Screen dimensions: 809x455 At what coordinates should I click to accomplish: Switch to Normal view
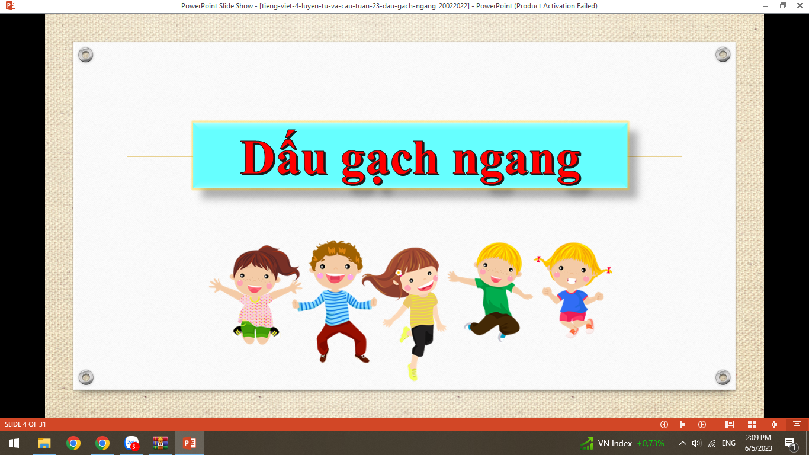tap(730, 424)
